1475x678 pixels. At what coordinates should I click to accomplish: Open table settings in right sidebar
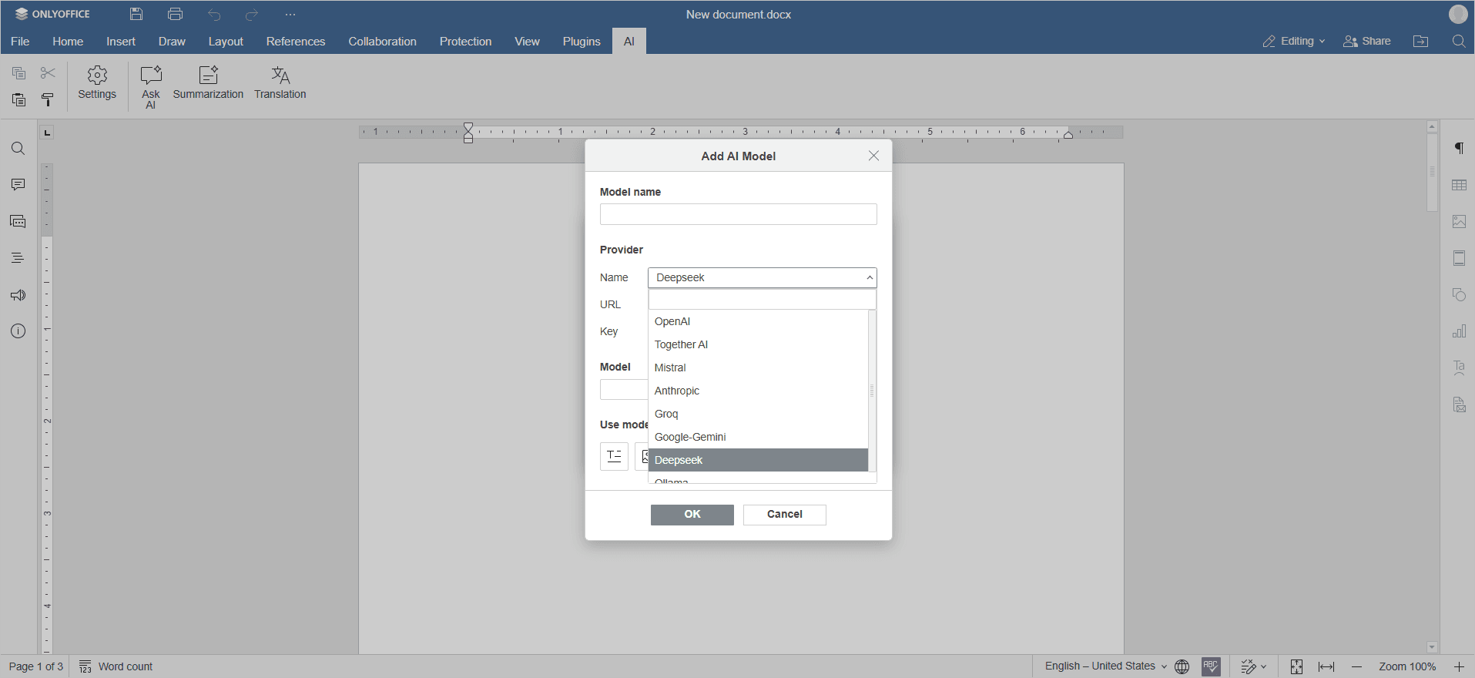click(1459, 185)
